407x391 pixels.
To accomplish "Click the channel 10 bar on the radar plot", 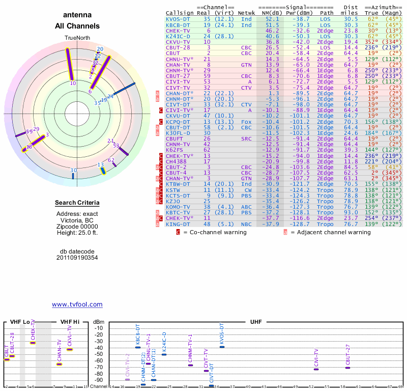I will [x=70, y=64].
